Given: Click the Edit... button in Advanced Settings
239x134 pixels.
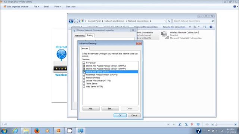Looking at the screenshot, I should coord(110,109).
